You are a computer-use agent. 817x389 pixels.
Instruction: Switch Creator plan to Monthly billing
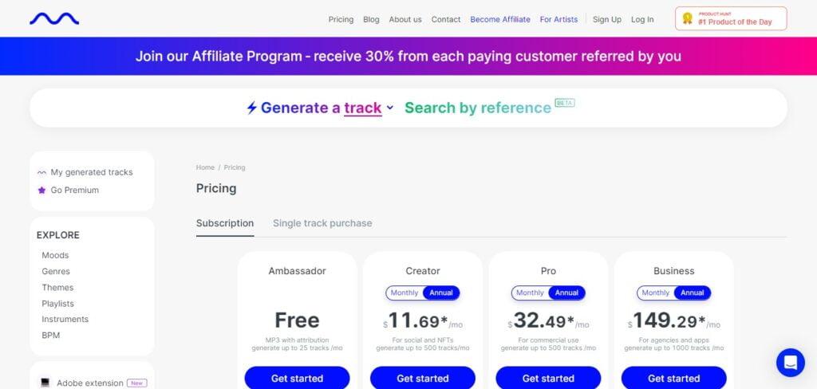405,293
